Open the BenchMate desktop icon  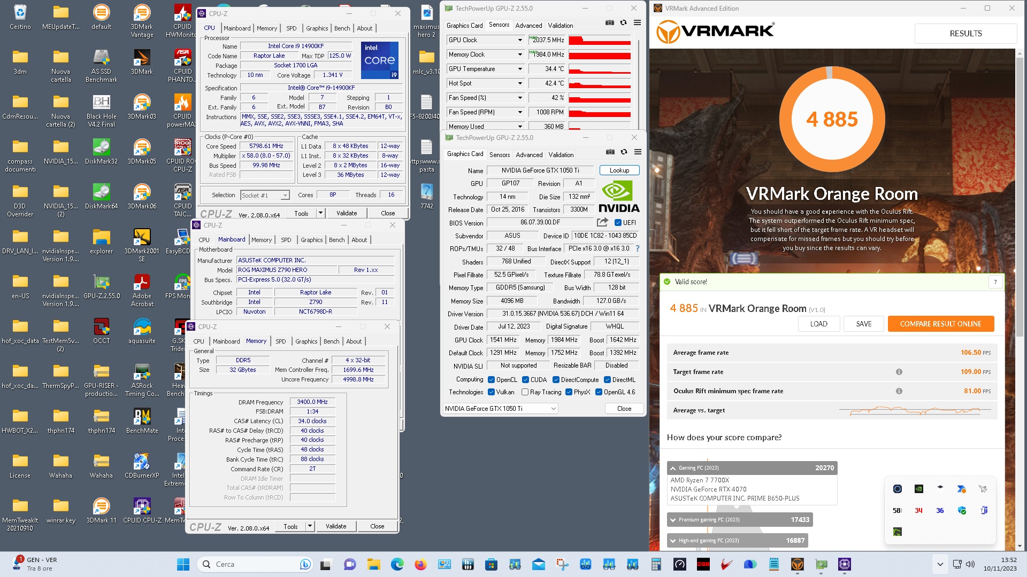(142, 420)
